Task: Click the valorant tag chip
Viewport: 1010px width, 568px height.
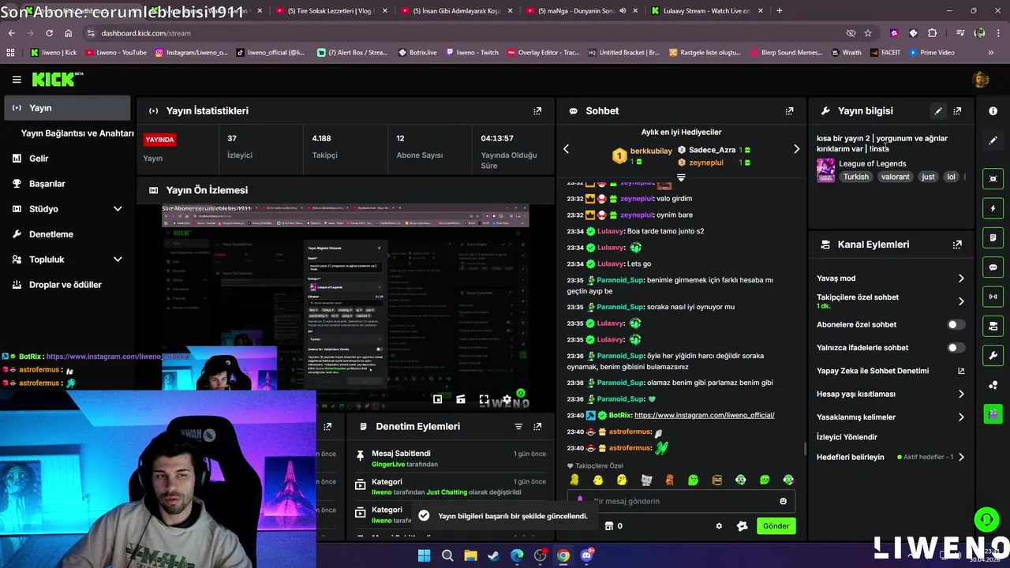Action: tap(895, 177)
